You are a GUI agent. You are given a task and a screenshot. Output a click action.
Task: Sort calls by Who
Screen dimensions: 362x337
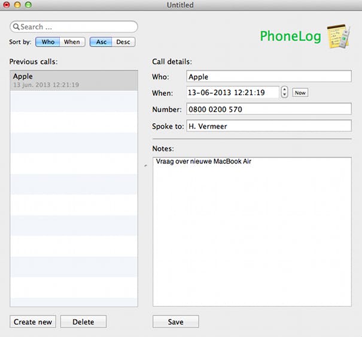pos(48,42)
